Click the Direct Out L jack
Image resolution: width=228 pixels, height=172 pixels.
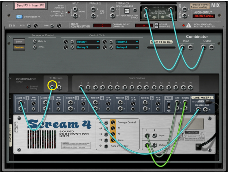click(185, 9)
